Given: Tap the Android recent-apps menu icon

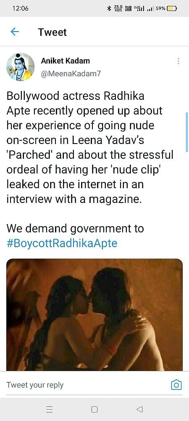Looking at the screenshot, I should (49, 409).
